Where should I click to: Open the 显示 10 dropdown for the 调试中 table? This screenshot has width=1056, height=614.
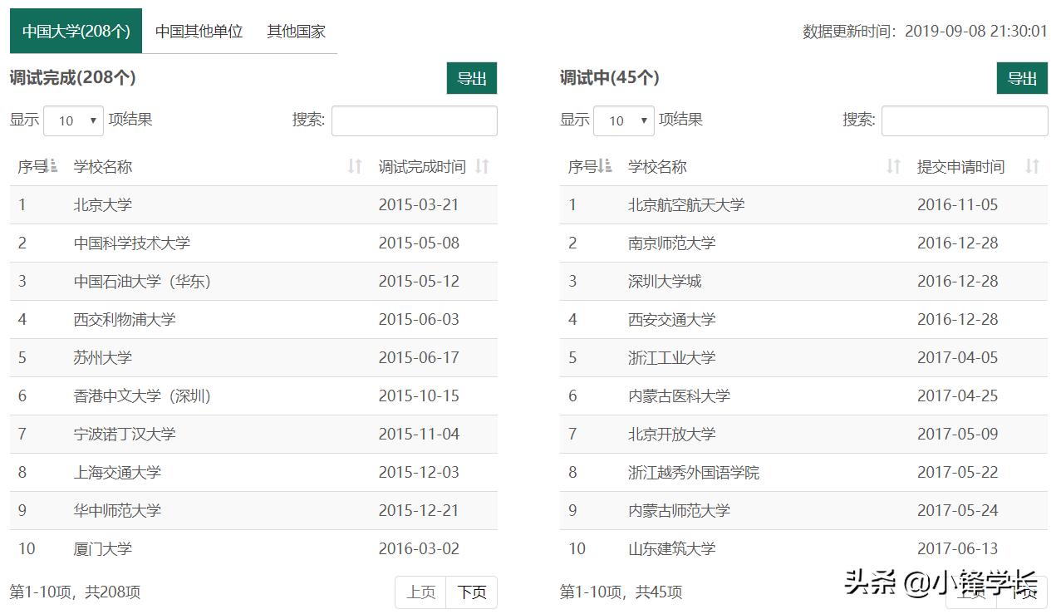[x=624, y=120]
